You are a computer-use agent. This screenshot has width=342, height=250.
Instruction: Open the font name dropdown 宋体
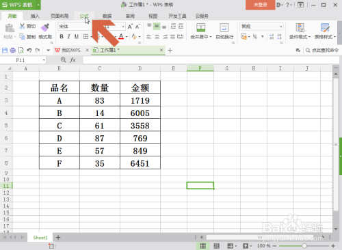coord(74,27)
